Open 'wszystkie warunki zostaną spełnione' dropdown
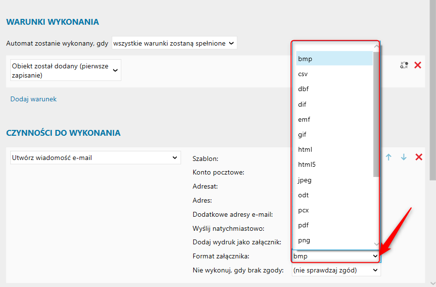This screenshot has width=436, height=287. tap(174, 43)
